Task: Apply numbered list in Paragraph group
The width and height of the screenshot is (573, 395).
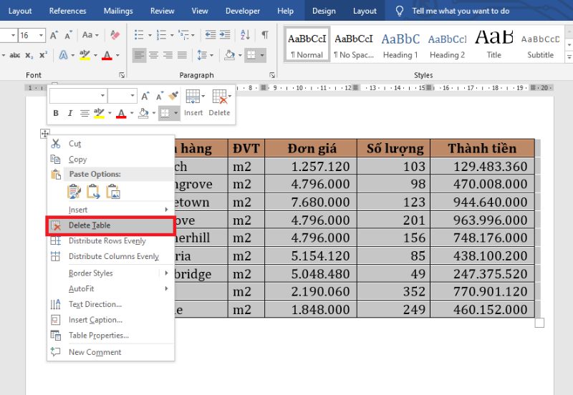Action: [161, 35]
